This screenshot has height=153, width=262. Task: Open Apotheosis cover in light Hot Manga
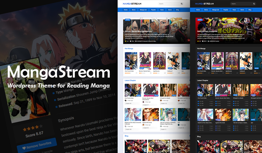tap(159, 61)
